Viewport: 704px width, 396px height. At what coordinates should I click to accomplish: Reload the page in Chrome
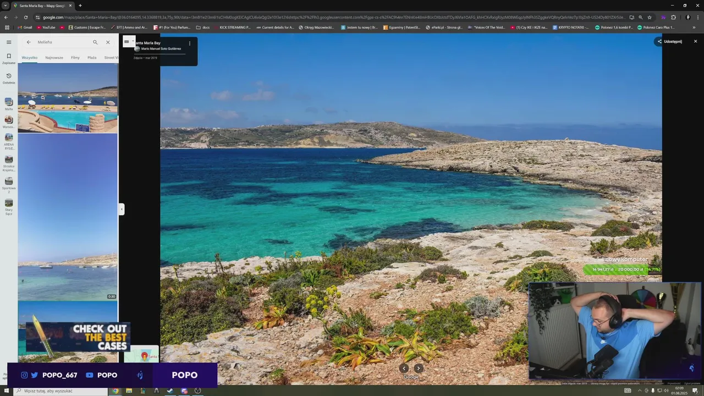coord(25,17)
